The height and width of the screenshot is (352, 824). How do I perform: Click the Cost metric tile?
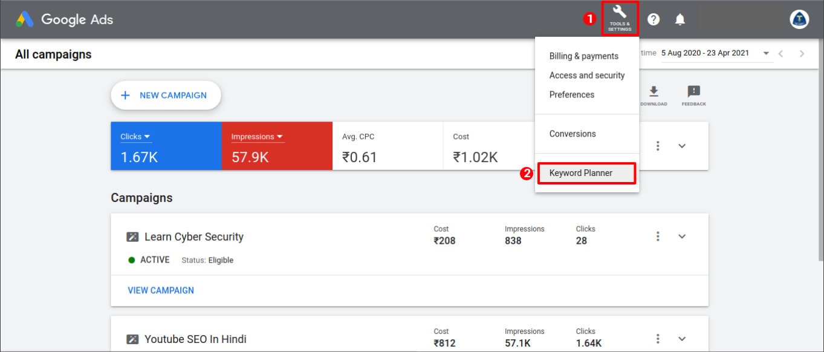(x=488, y=146)
